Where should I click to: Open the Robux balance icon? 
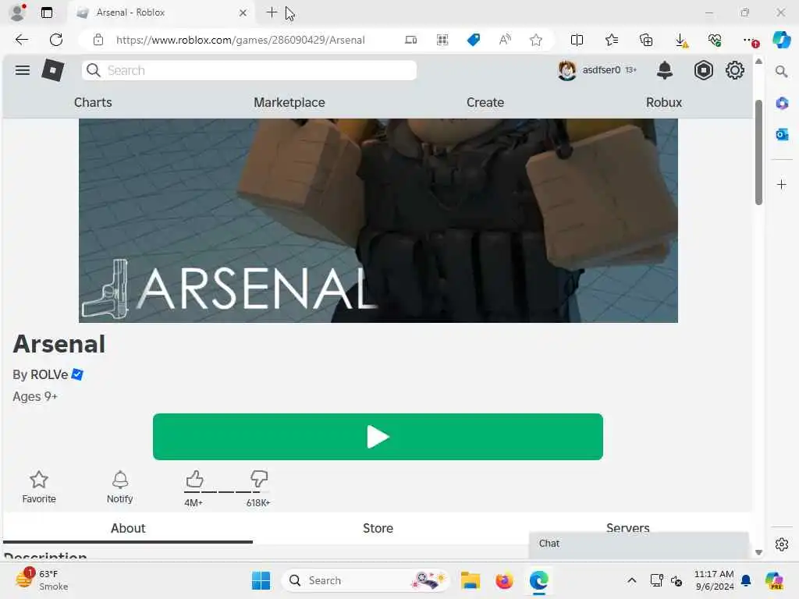pyautogui.click(x=703, y=70)
